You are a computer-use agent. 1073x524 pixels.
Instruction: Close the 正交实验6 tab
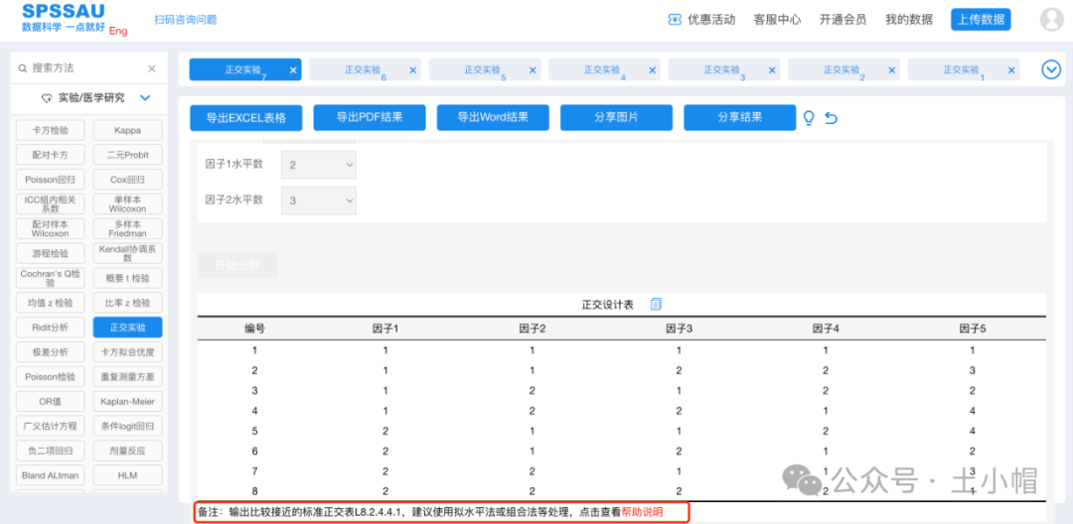tap(412, 70)
